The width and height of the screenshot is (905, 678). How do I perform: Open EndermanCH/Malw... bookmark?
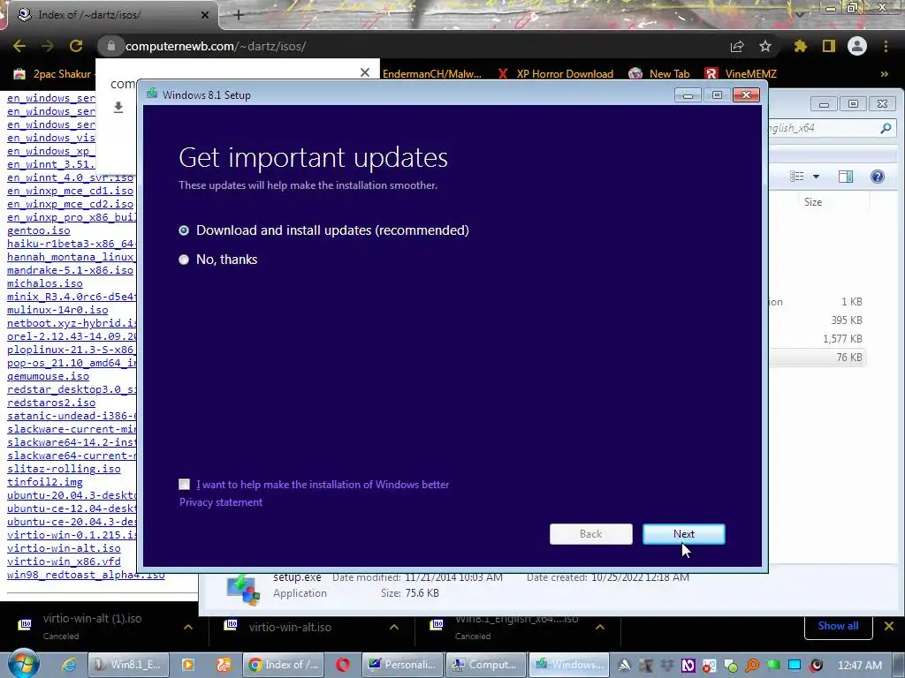point(431,74)
